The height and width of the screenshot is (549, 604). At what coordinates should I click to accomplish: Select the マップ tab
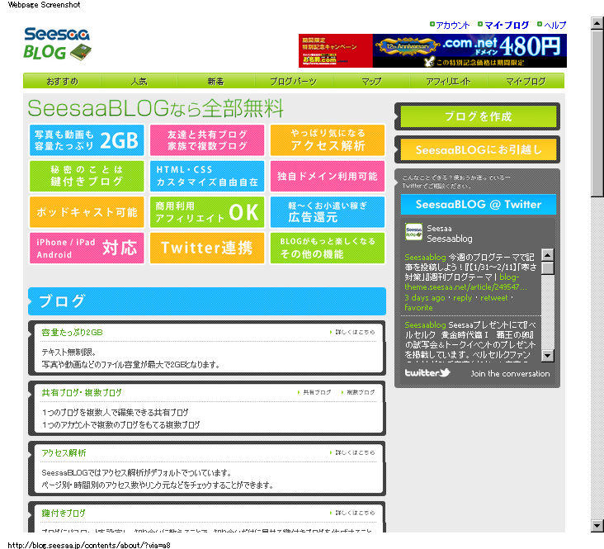pyautogui.click(x=371, y=82)
